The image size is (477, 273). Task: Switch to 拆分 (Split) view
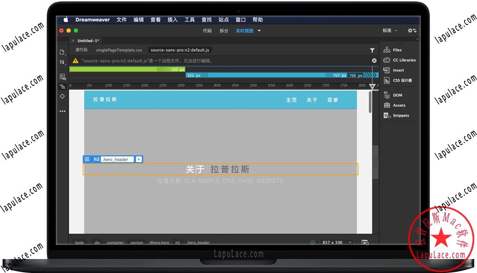pos(224,31)
